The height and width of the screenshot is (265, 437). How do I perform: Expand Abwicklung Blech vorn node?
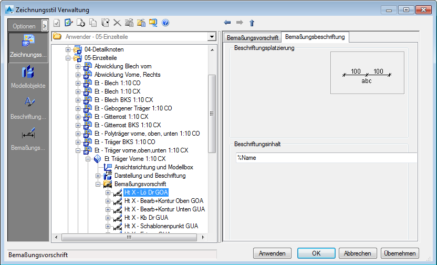pos(78,66)
